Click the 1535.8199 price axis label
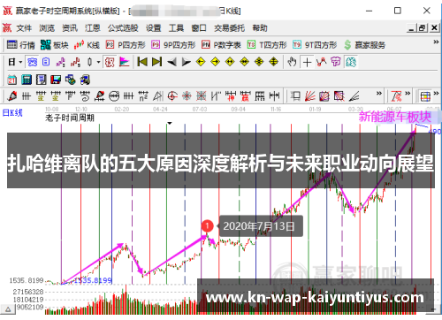This screenshot has width=442, height=320. (27, 280)
